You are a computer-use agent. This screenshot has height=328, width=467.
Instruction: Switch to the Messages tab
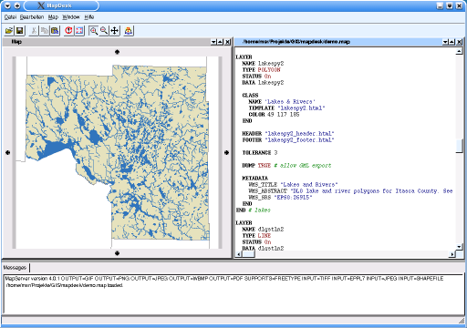tap(15, 268)
